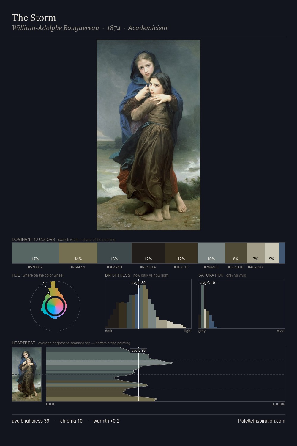Viewport: 297px width, 446px height.
Task: Click the artist line 'William-Adolphe Bouguereau'
Action: tap(56, 28)
